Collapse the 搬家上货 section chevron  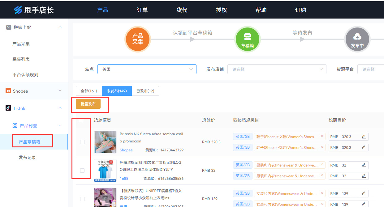point(60,27)
